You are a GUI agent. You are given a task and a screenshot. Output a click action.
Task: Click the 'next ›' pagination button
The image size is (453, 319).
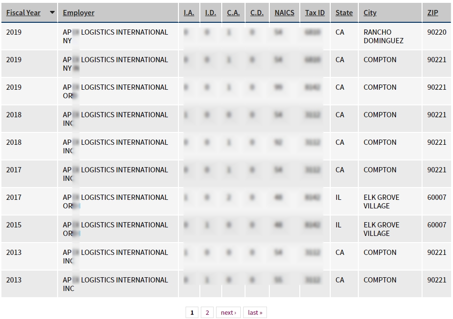(x=228, y=312)
